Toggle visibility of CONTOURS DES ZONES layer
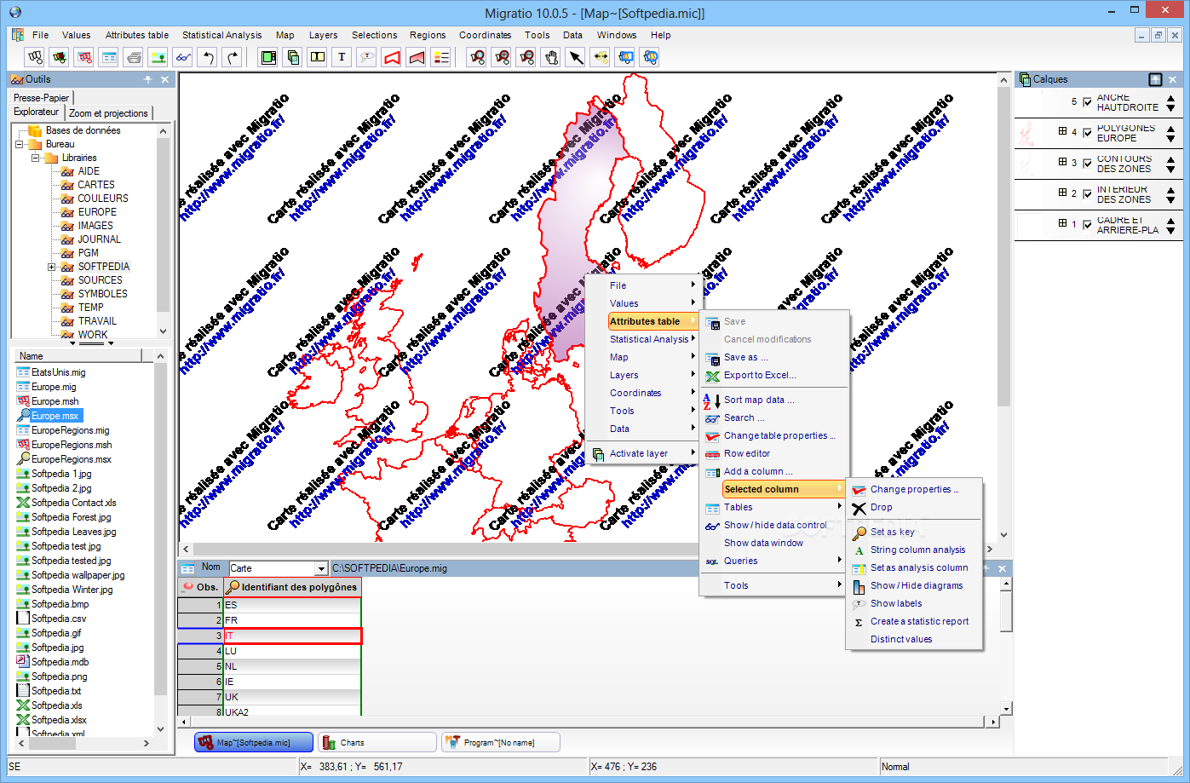The height and width of the screenshot is (783, 1190). click(1087, 164)
